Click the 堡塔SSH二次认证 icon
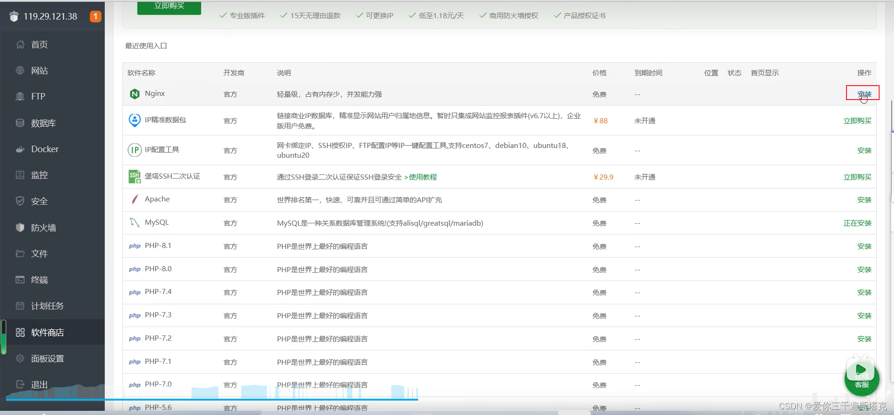The width and height of the screenshot is (894, 415). click(135, 176)
